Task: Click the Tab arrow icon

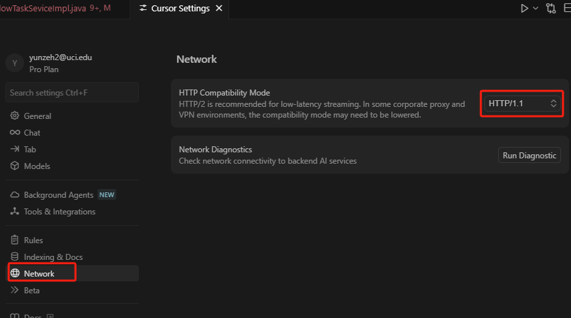Action: [x=15, y=148]
